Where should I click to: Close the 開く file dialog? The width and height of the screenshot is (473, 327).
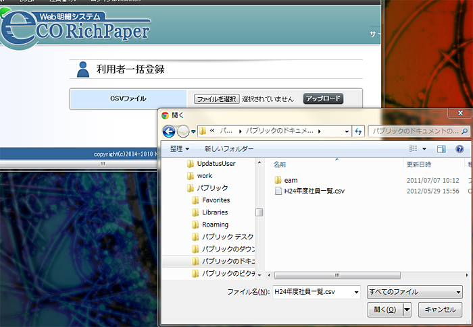click(x=460, y=113)
